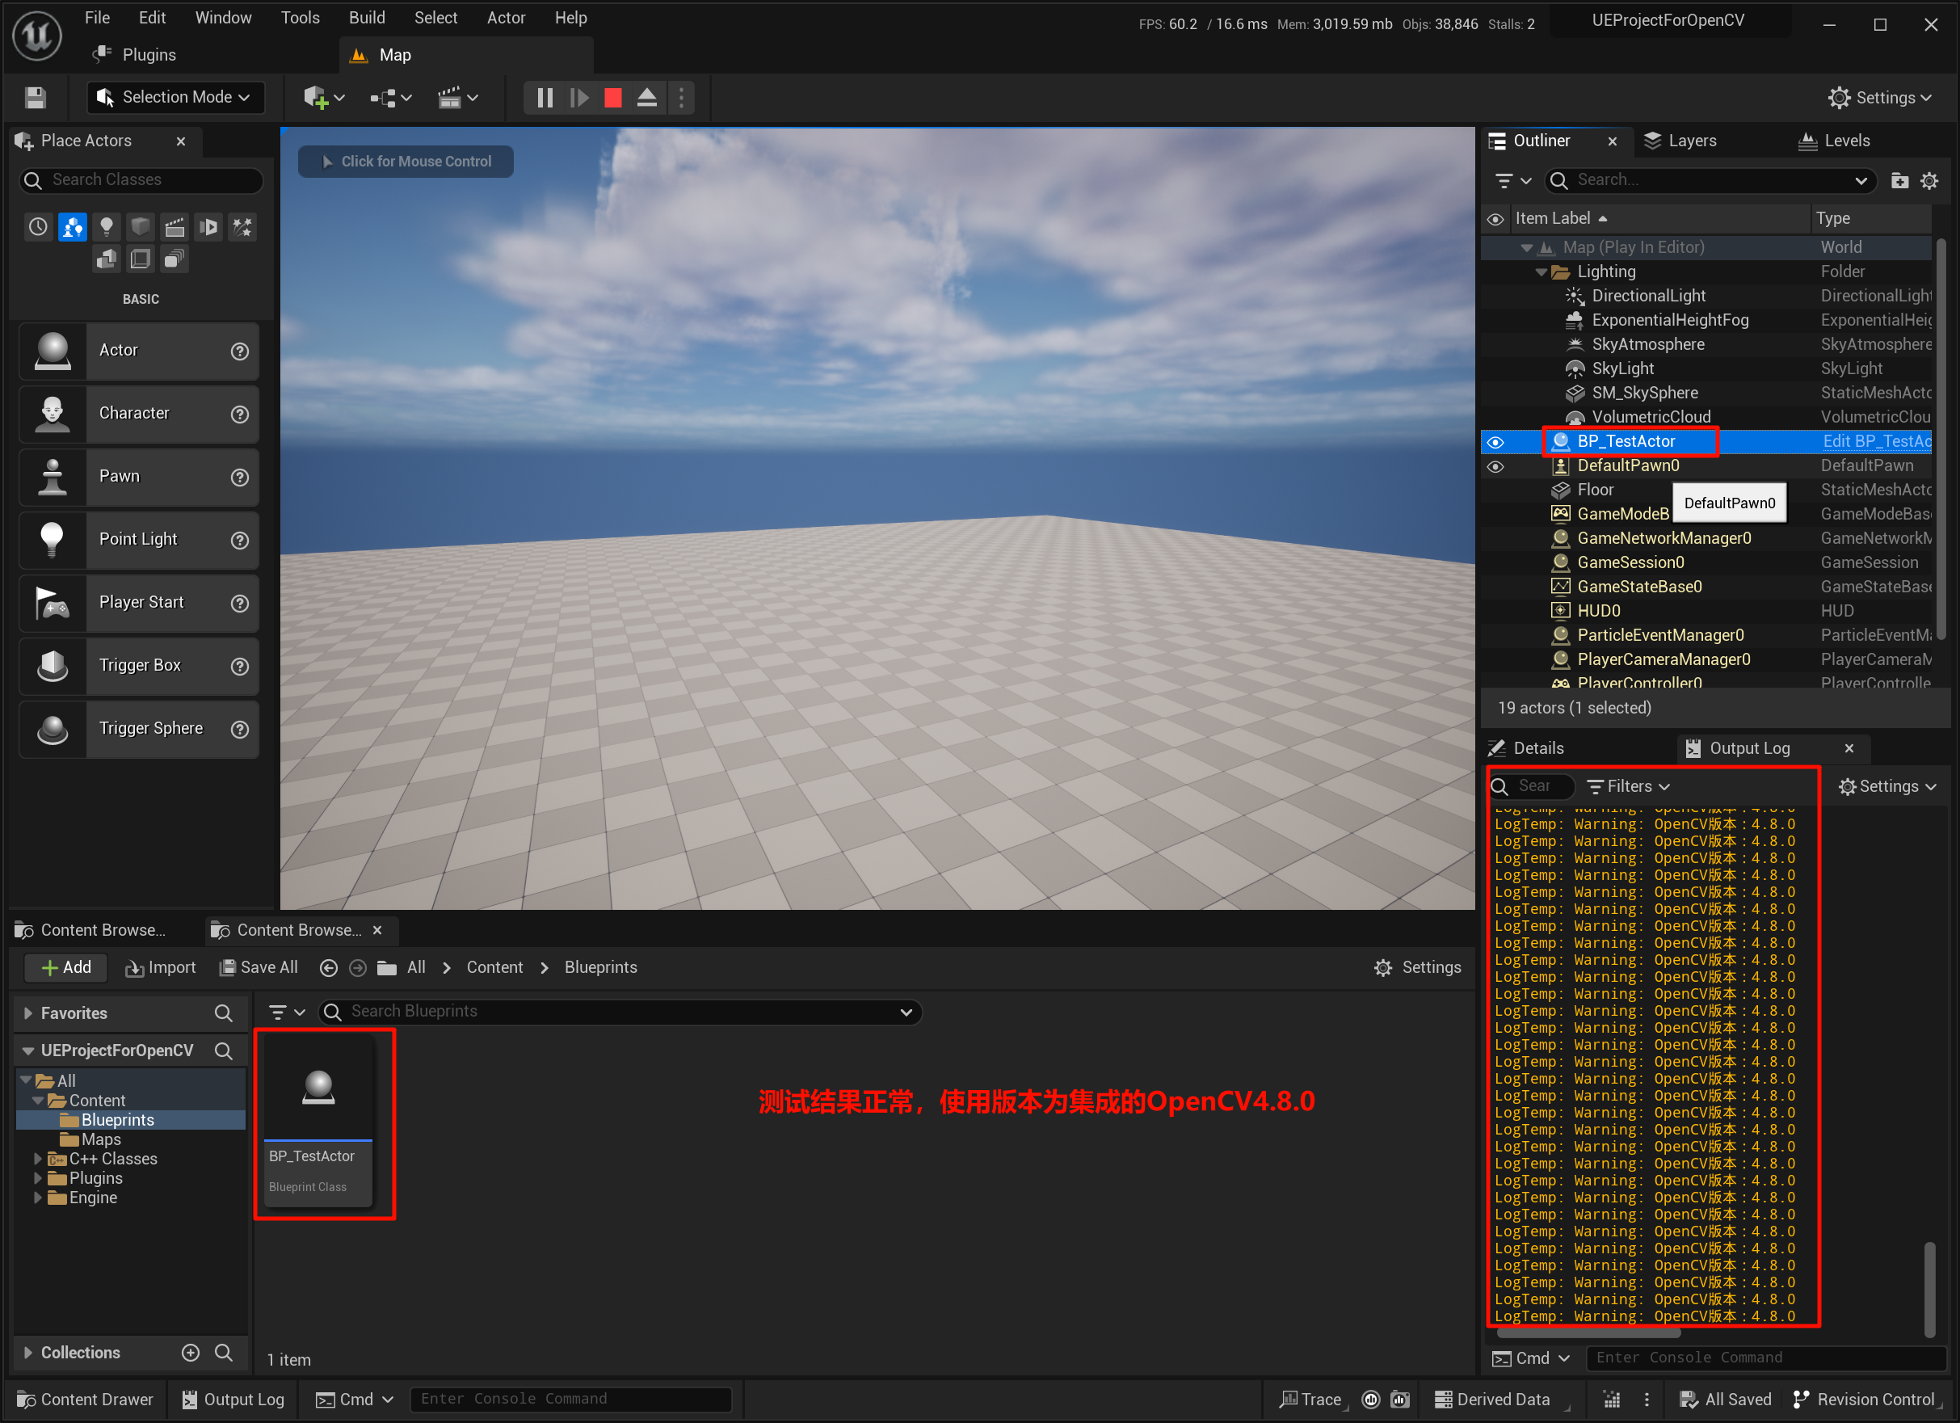
Task: Click the Content Browser back navigation arrow
Action: (x=328, y=967)
